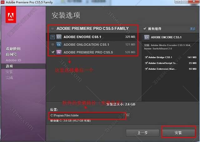200x142 pixels.
Task: Click the 121 MB size value
Action: [x=130, y=45]
